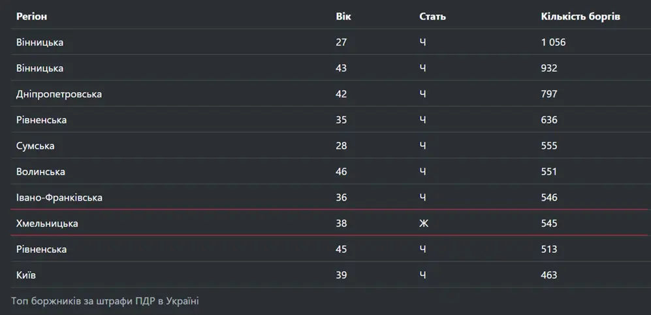Click the Вік column header
The image size is (651, 315).
pos(343,16)
